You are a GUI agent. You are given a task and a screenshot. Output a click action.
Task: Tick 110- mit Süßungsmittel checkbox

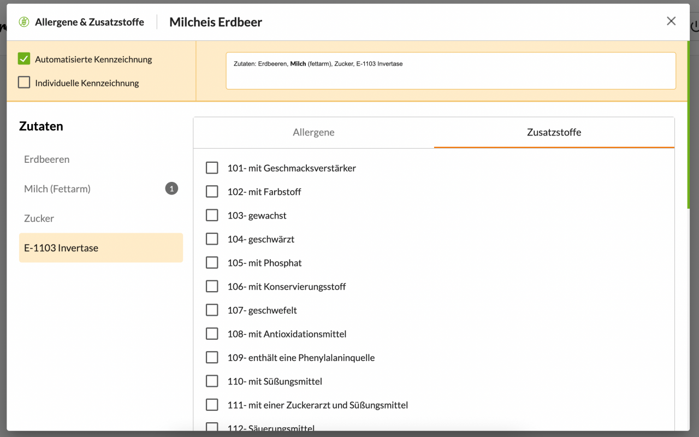pyautogui.click(x=212, y=381)
